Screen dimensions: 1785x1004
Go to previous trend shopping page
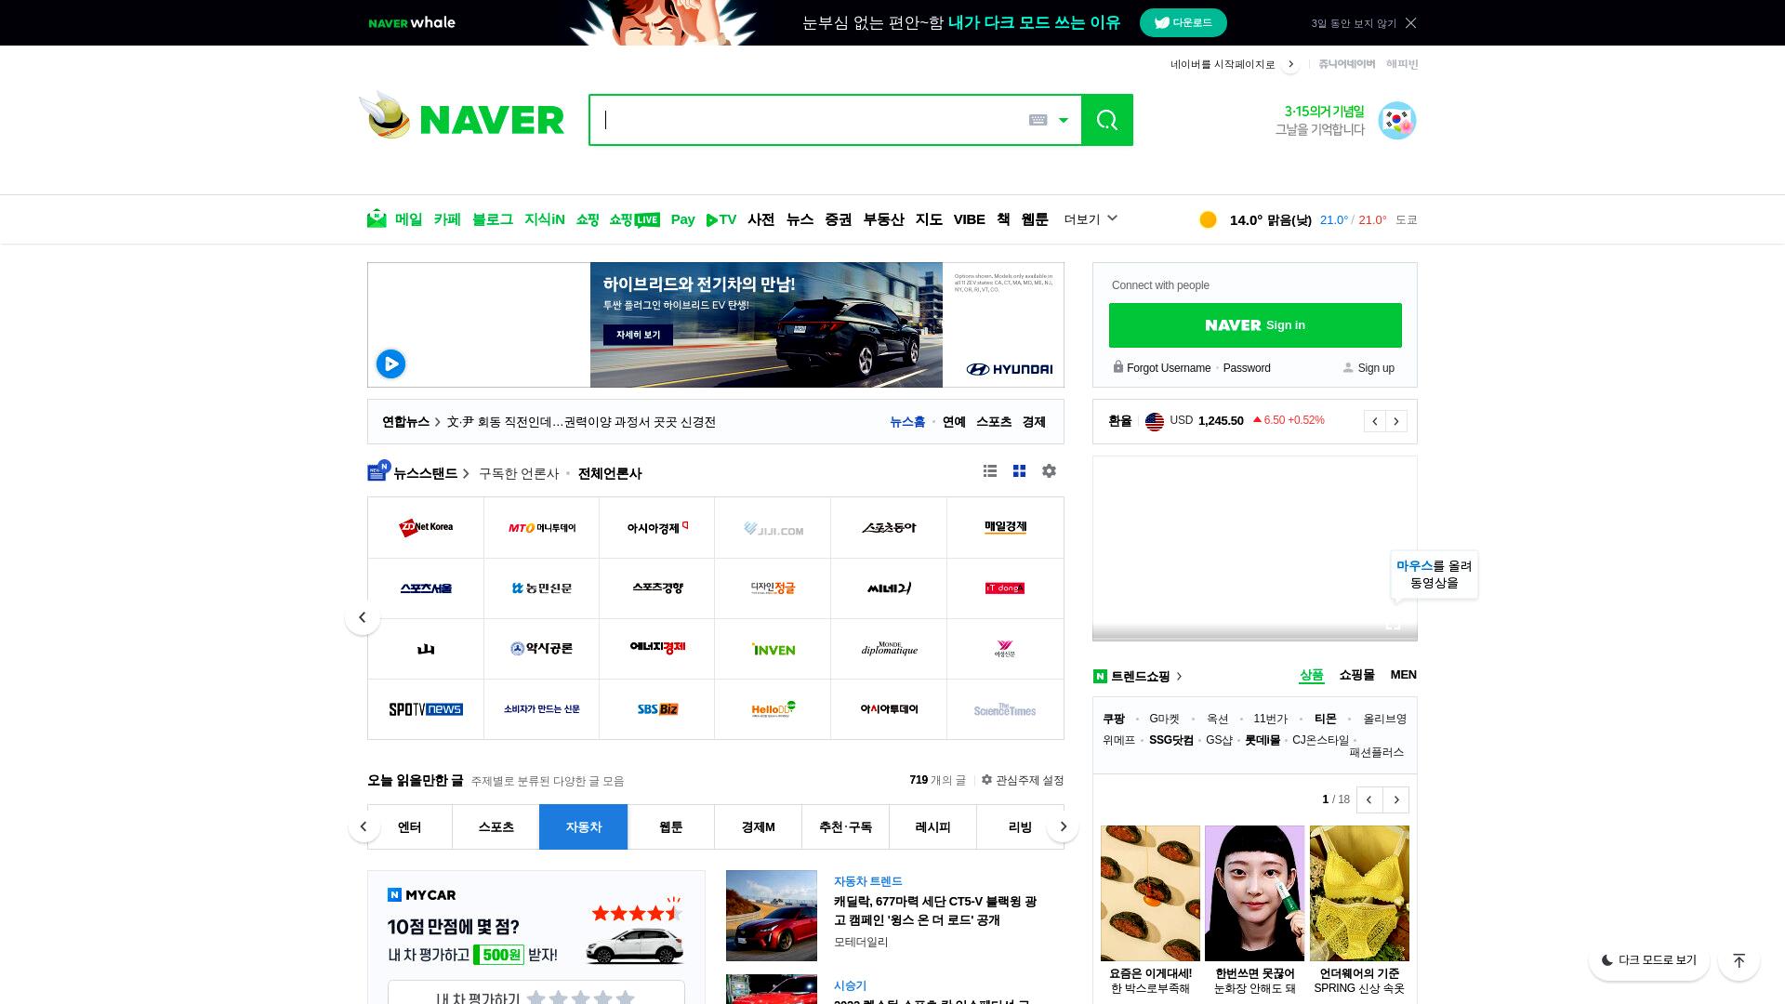point(1368,799)
